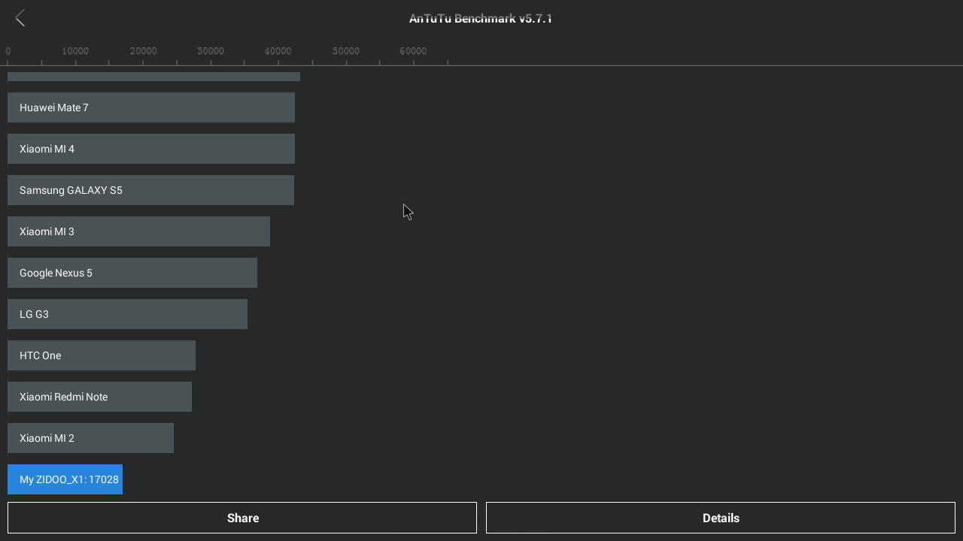Click the 60000 axis label
Screen dimensions: 963x541
(413, 51)
